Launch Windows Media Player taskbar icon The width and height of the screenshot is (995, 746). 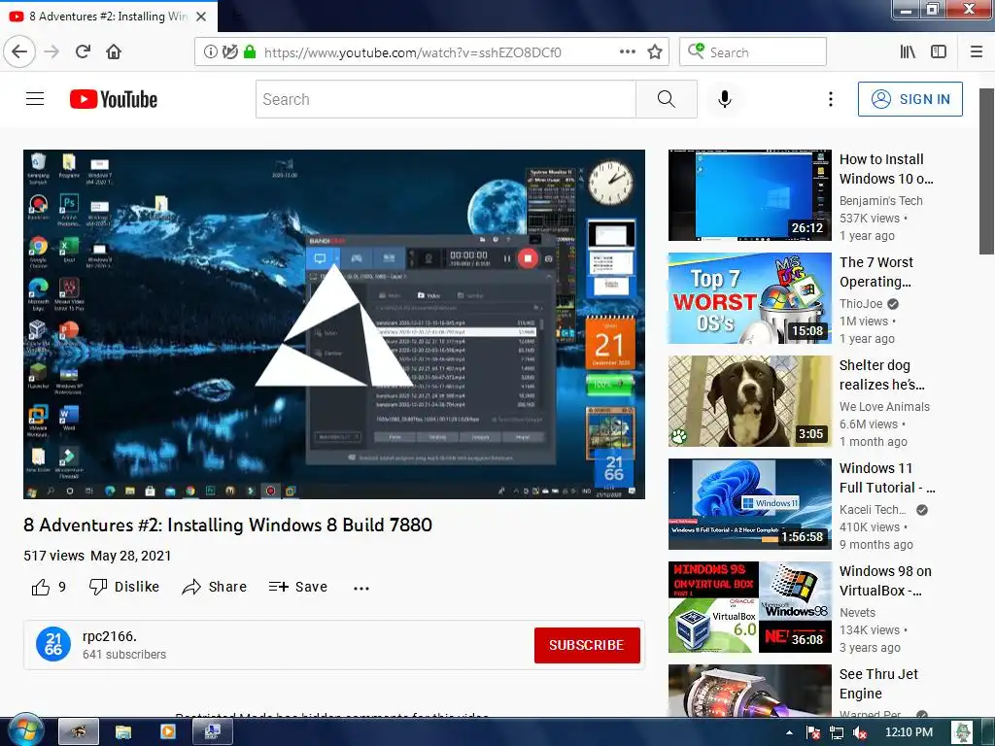click(x=167, y=732)
